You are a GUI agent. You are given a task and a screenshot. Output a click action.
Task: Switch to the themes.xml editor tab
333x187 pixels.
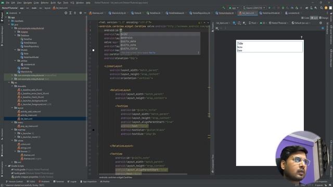coord(96,13)
